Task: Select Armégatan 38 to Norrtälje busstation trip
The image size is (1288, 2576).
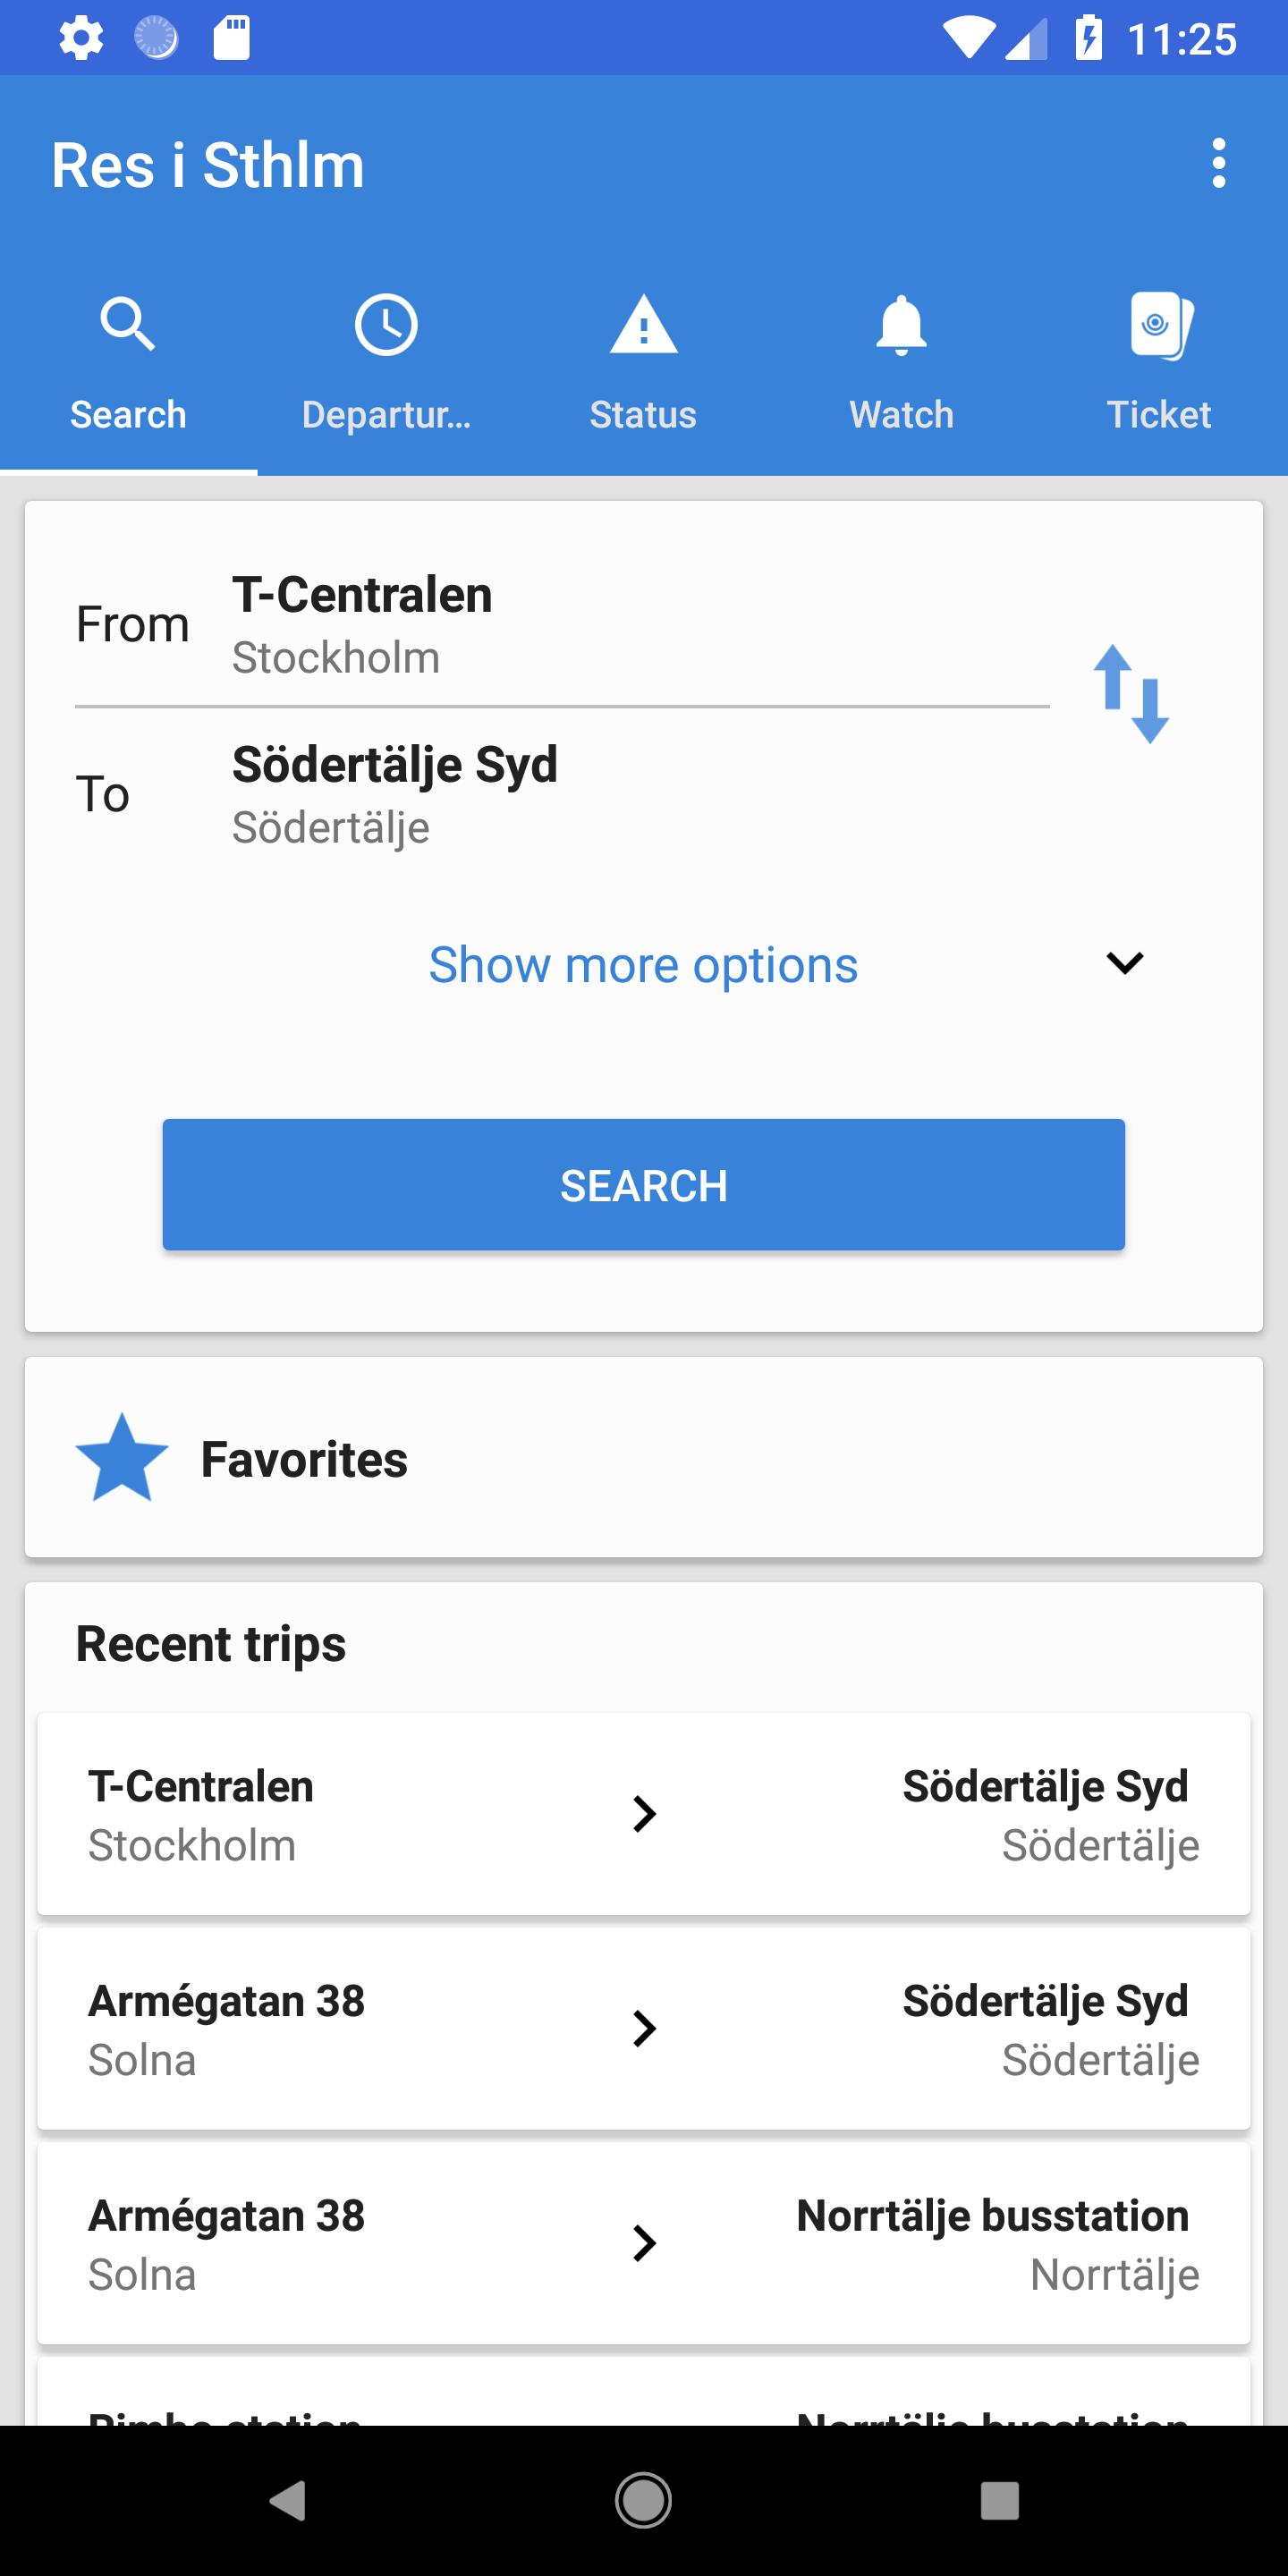Action: (x=643, y=2244)
